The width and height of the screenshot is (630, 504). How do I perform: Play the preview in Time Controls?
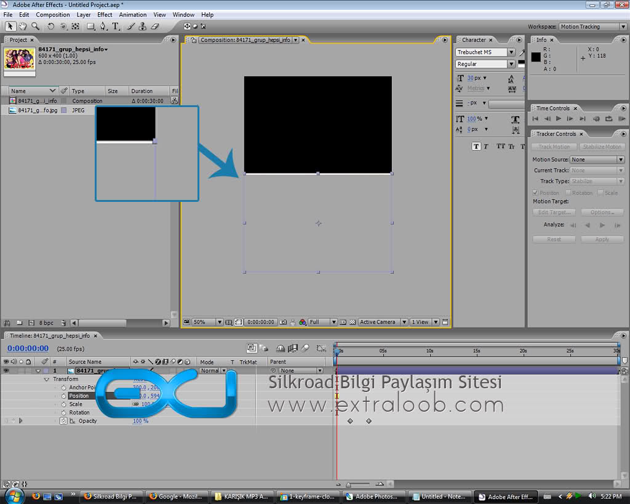point(559,119)
